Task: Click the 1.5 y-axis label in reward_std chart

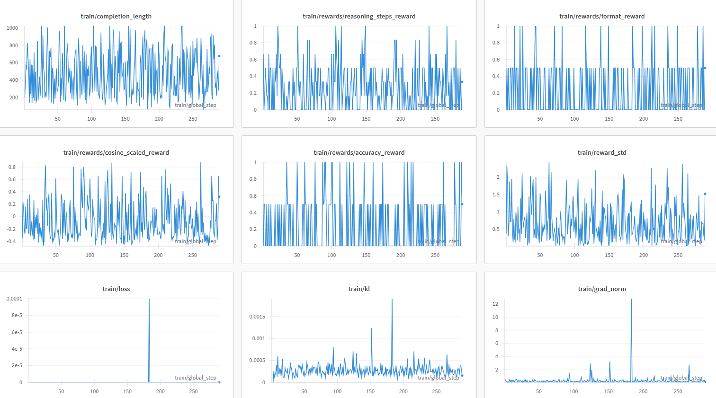Action: click(x=496, y=195)
